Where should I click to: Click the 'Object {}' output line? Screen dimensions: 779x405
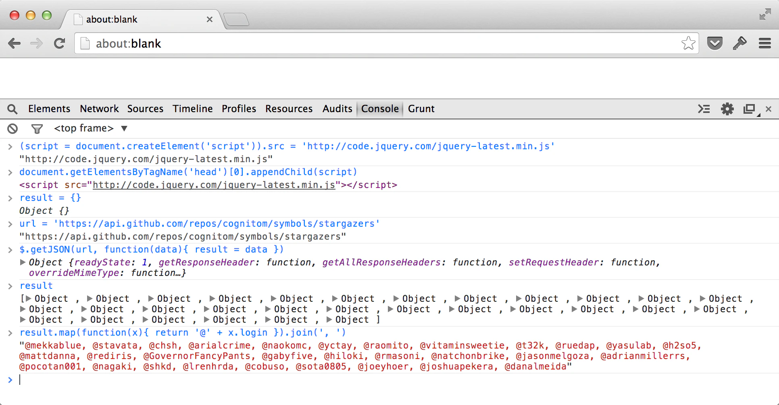point(44,211)
